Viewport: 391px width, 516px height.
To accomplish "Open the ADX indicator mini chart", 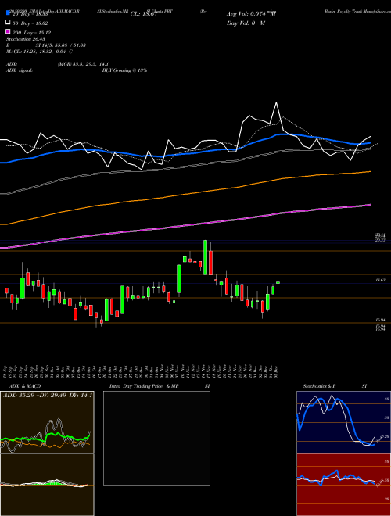I will click(x=47, y=422).
